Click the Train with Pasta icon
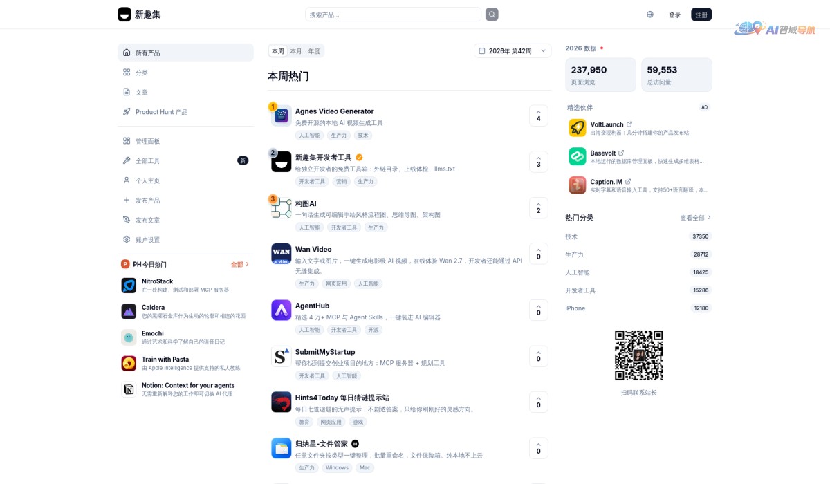The height and width of the screenshot is (484, 830). 129,363
